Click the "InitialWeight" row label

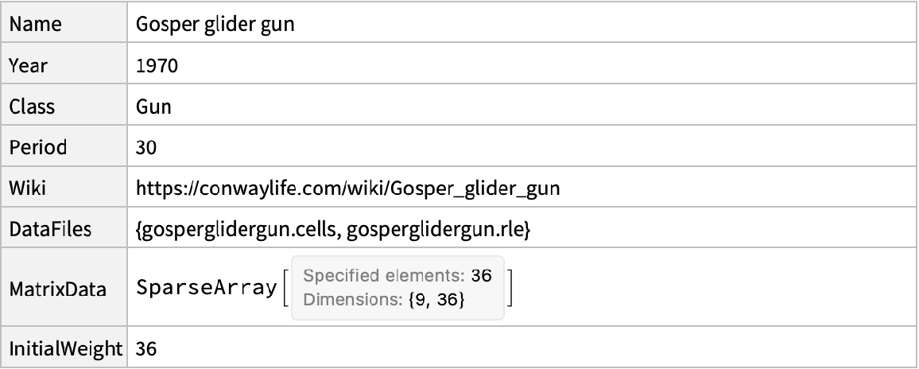[64, 348]
